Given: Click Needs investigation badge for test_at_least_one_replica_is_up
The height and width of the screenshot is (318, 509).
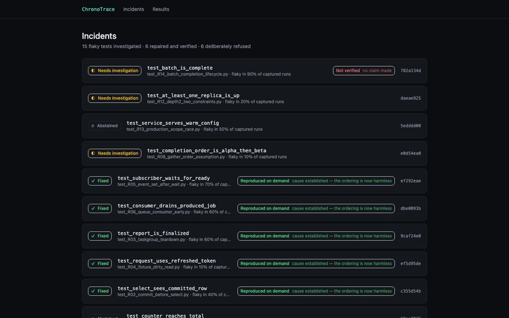Looking at the screenshot, I should click(114, 98).
